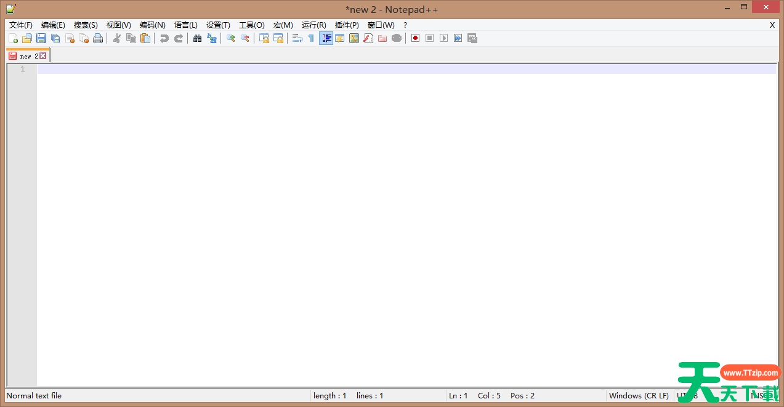Screen dimensions: 784x407
Task: Open the 插件(P) menu
Action: [x=346, y=25]
